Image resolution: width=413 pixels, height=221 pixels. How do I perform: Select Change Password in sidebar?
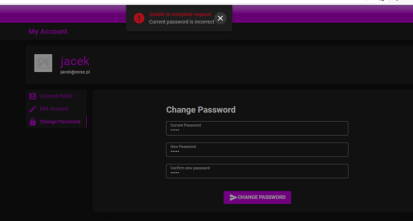click(56, 122)
